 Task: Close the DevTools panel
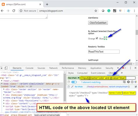pos(135,68)
